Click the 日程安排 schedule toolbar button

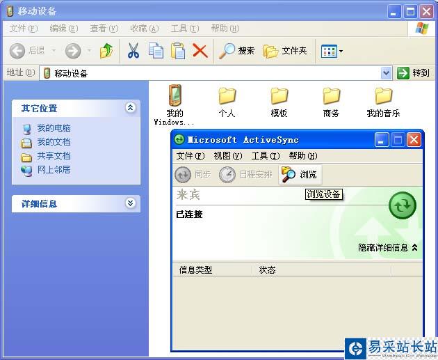click(245, 175)
